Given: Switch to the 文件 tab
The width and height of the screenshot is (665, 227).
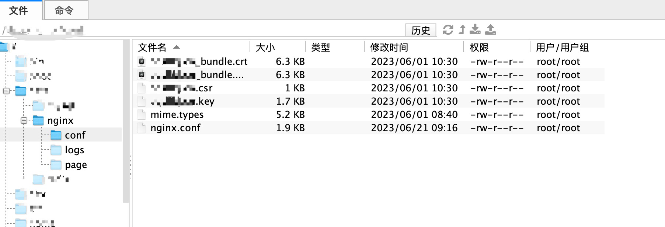Looking at the screenshot, I should [x=18, y=10].
